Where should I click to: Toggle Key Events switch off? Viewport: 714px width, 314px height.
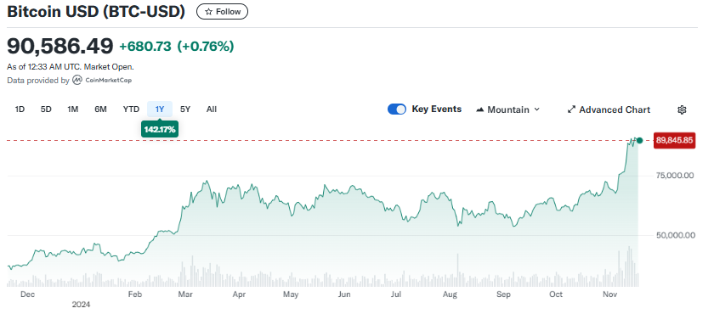[x=397, y=109]
